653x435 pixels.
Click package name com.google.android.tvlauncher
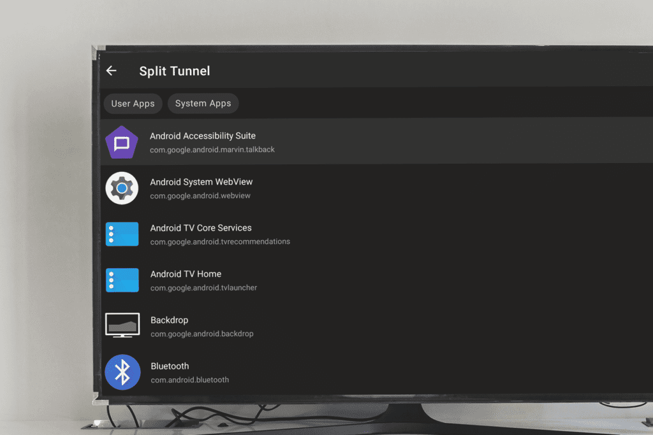203,288
